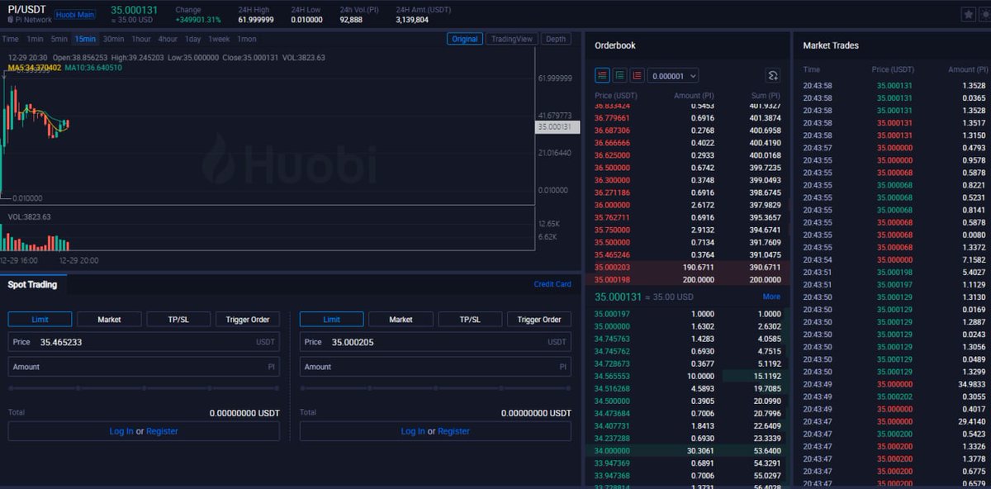Image resolution: width=991 pixels, height=489 pixels.
Task: Click the Market Trades panel header
Action: click(831, 45)
